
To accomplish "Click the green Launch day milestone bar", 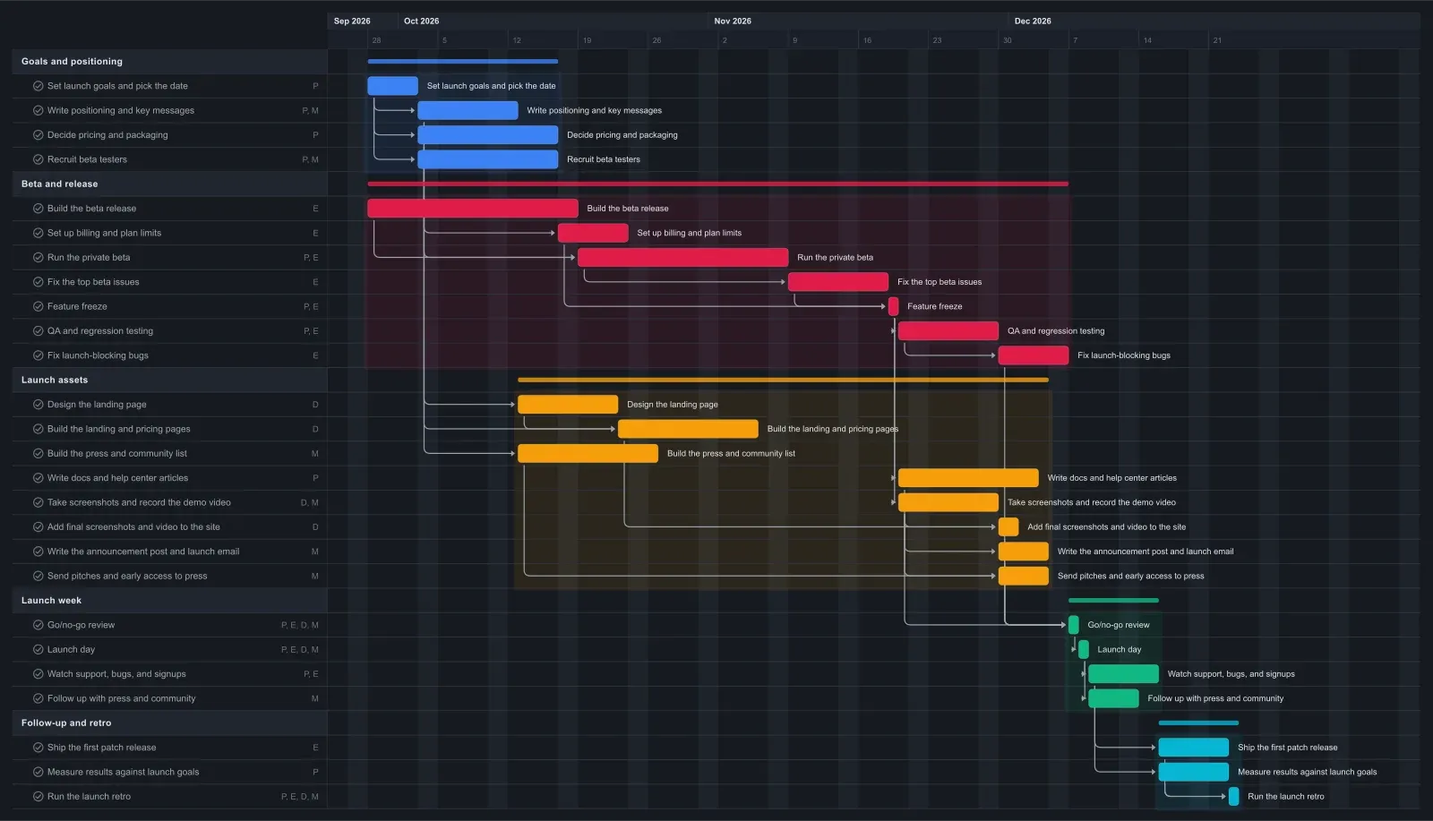I will [x=1084, y=649].
